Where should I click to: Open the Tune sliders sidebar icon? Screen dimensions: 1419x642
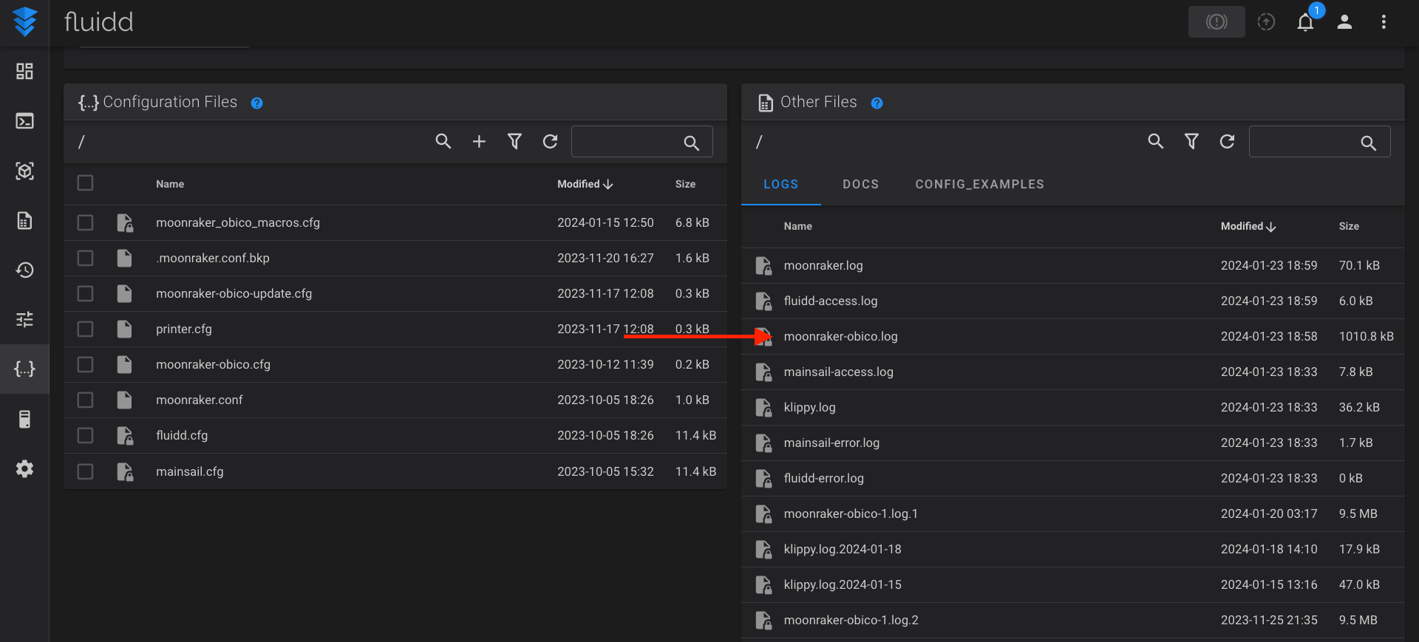pos(24,319)
